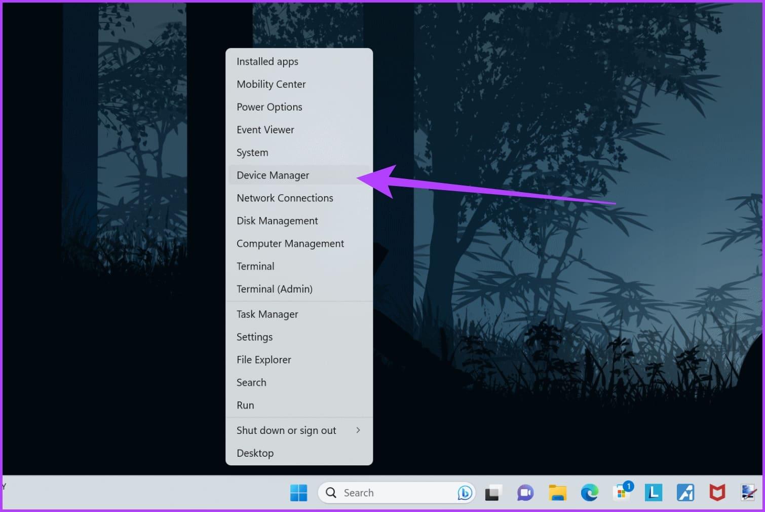This screenshot has height=512, width=765.
Task: Open Terminal (Admin)
Action: tap(275, 289)
